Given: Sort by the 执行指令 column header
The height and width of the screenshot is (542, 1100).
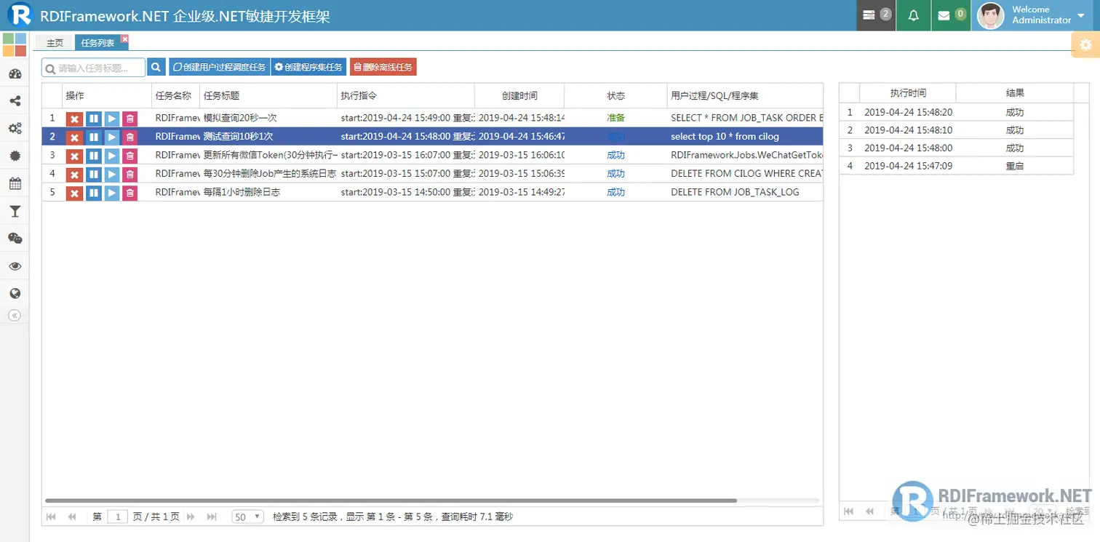Looking at the screenshot, I should click(406, 95).
